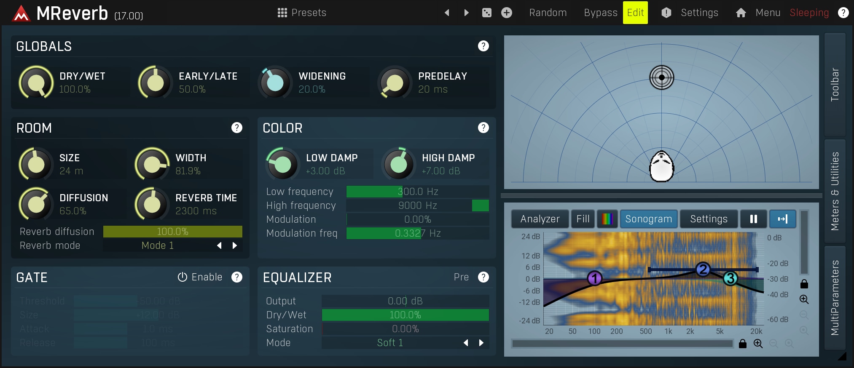The height and width of the screenshot is (368, 854).
Task: Click the add preset plus icon
Action: [506, 13]
